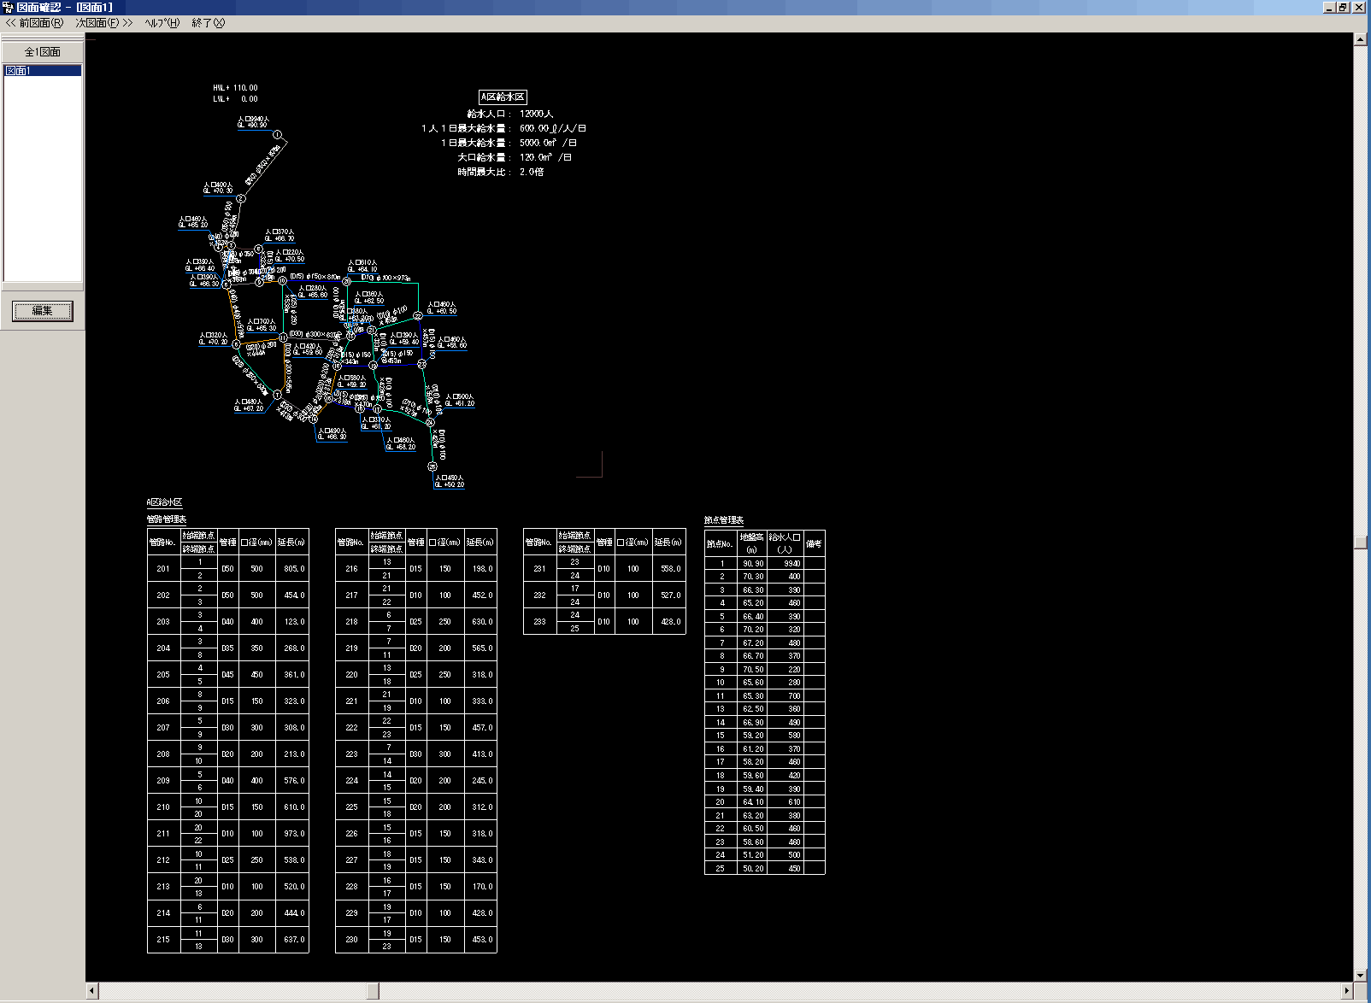Click the 全1図面 button in the side panel

[43, 52]
